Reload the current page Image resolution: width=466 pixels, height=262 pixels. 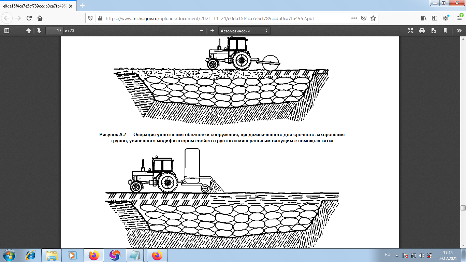click(x=29, y=18)
